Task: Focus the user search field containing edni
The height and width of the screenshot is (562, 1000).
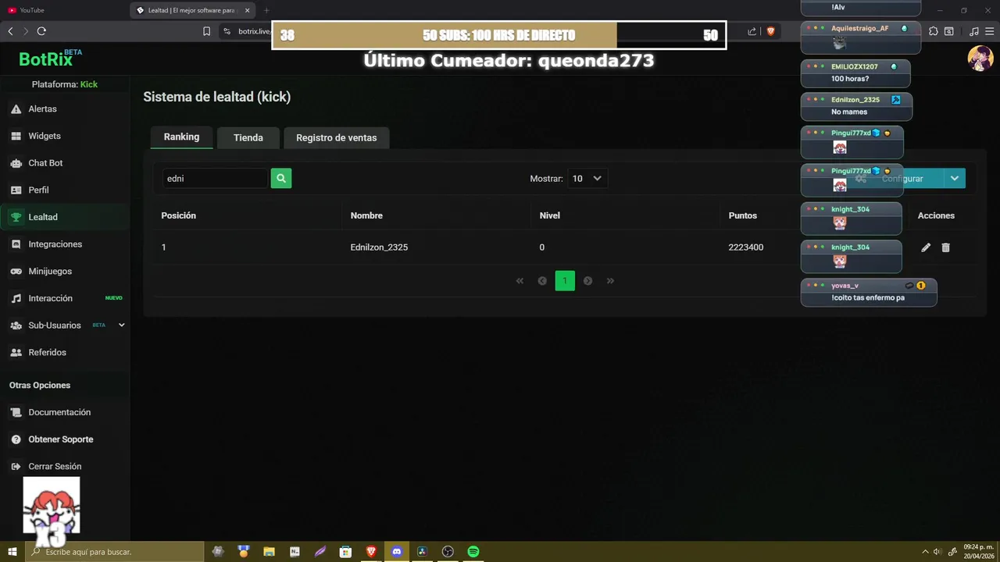Action: [x=215, y=178]
